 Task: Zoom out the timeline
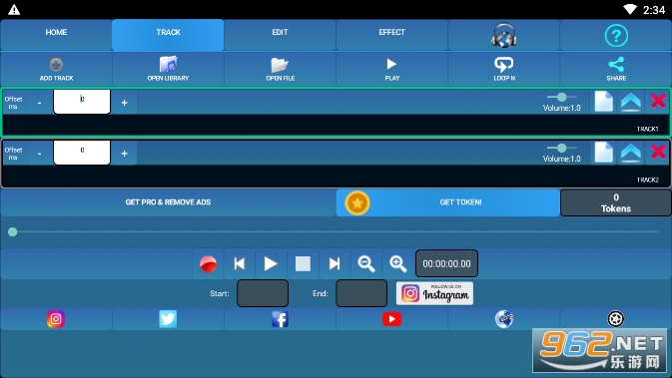click(366, 263)
